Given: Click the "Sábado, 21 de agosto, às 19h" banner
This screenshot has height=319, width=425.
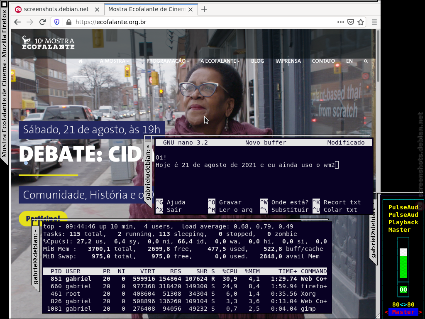Looking at the screenshot, I should pos(92,130).
